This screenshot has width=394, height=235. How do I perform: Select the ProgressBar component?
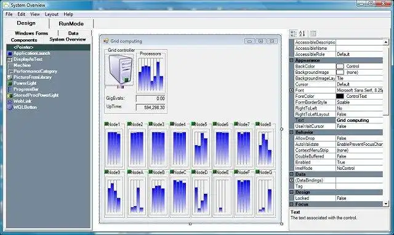[26, 89]
